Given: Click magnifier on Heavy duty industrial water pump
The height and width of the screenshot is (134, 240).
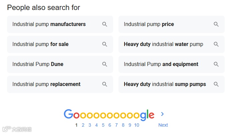Looking at the screenshot, I should [216, 44].
